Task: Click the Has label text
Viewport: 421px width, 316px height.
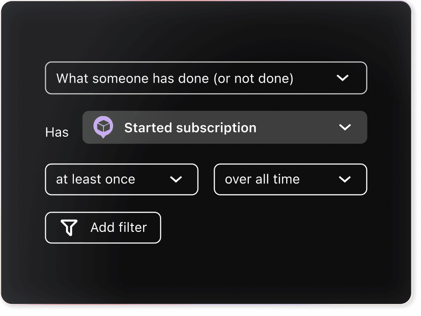Action: pos(57,132)
